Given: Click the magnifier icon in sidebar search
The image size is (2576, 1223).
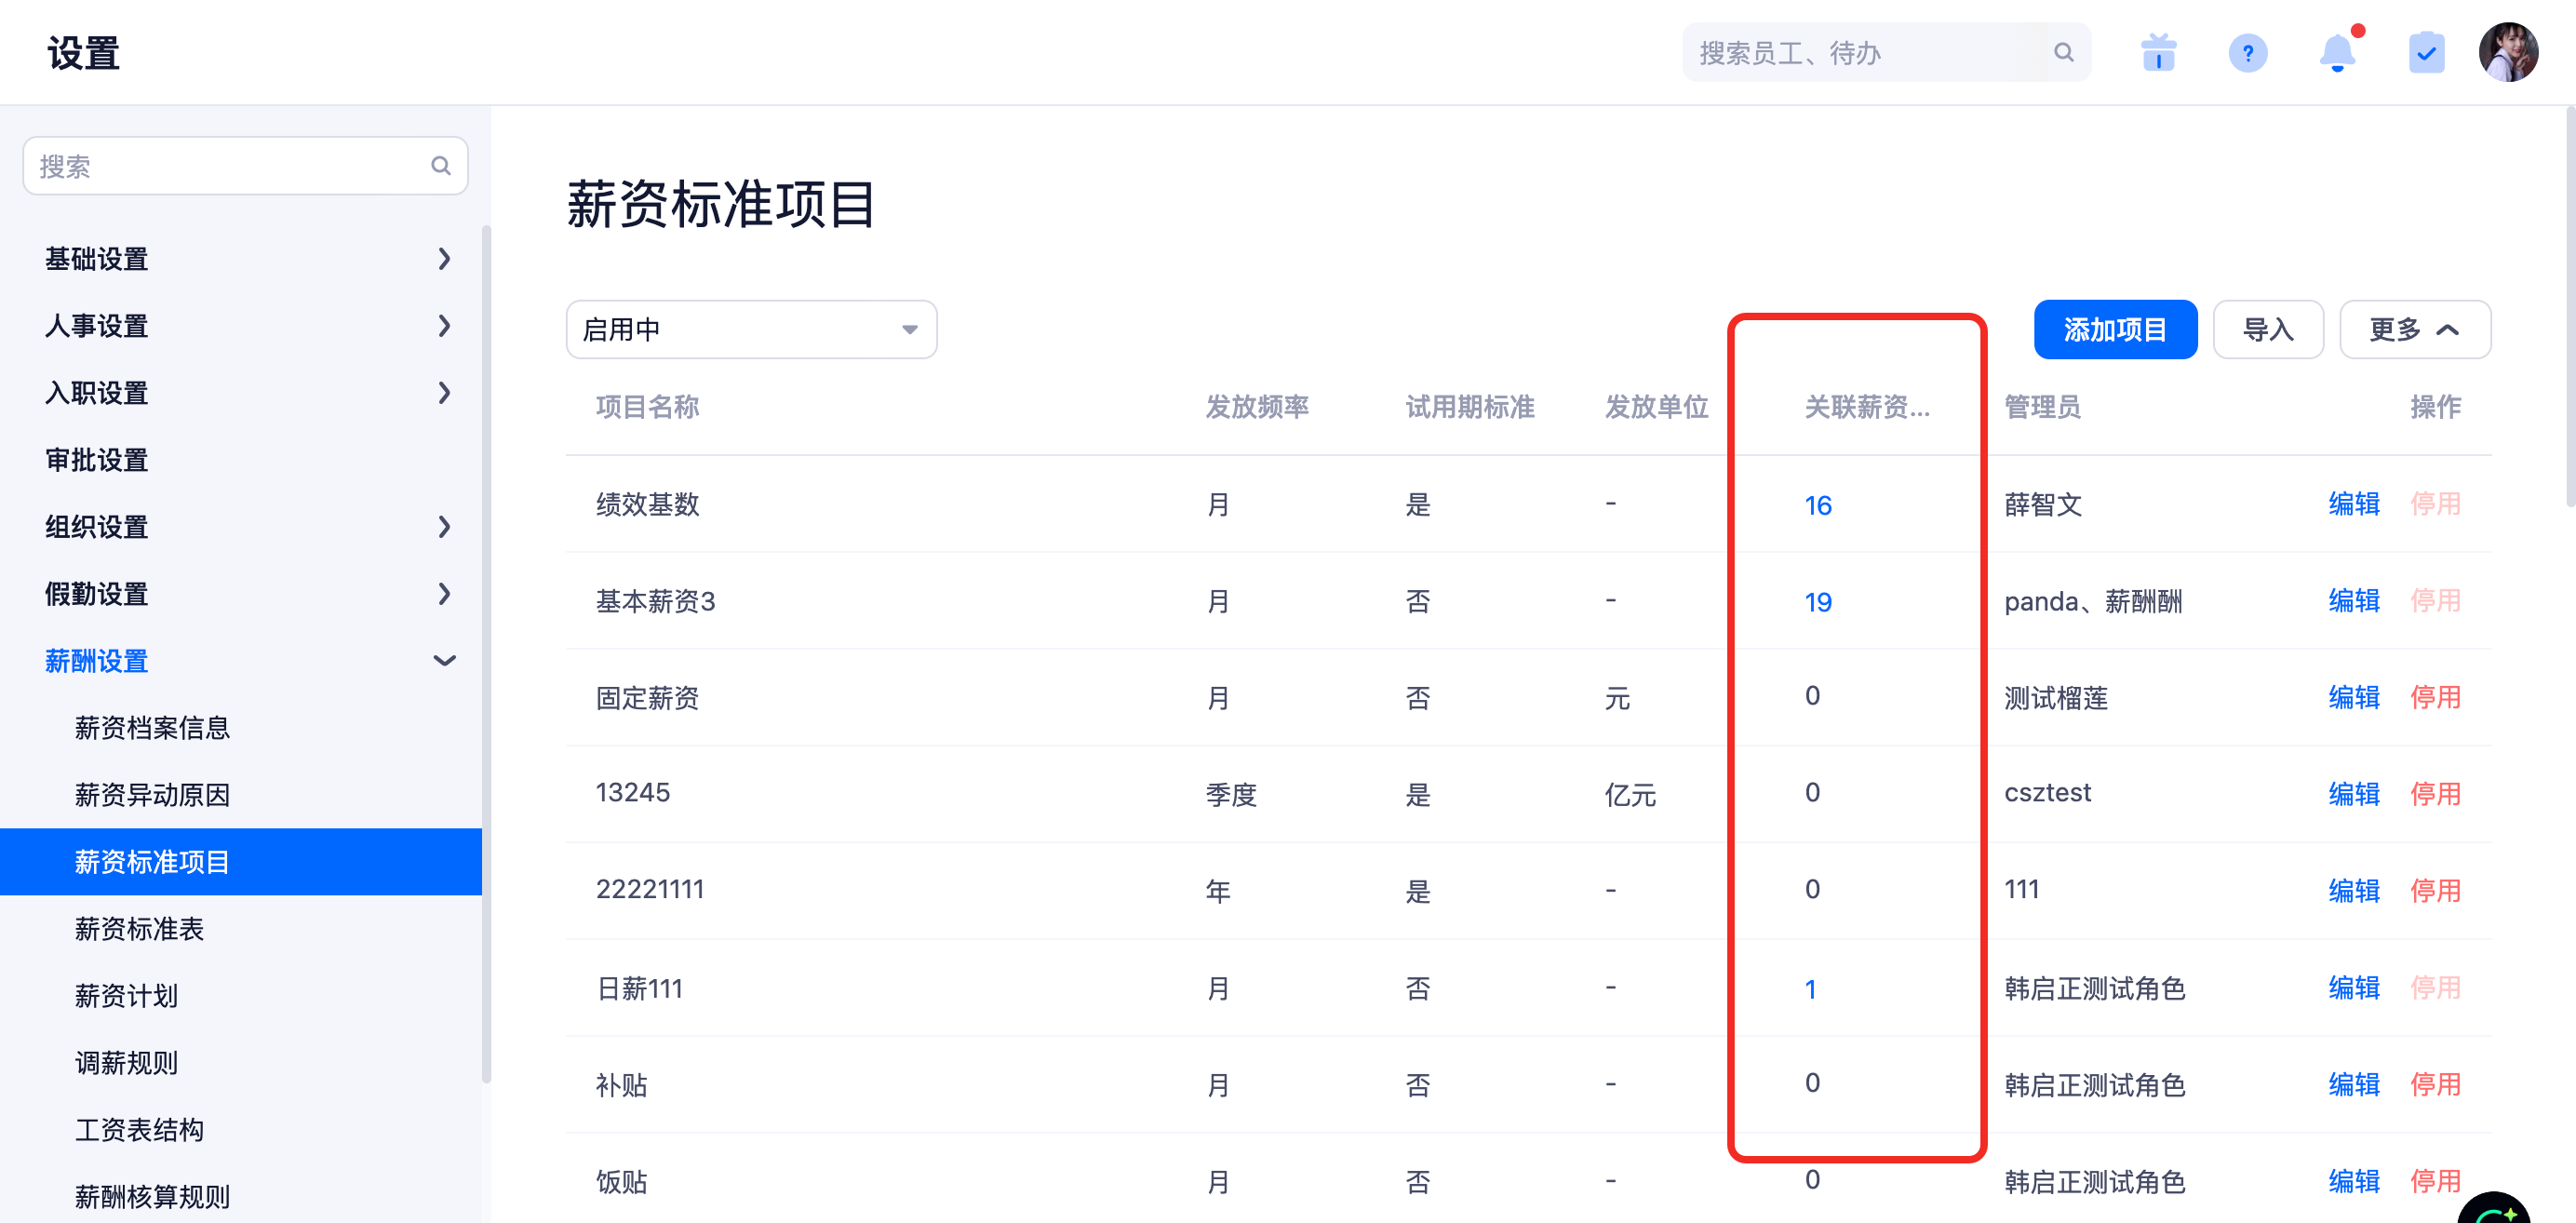Looking at the screenshot, I should coord(440,166).
